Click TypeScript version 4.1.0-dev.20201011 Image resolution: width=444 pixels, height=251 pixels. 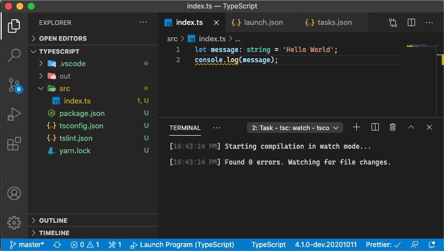pyautogui.click(x=326, y=245)
